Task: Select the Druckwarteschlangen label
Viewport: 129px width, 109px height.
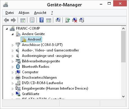Action: (39, 78)
